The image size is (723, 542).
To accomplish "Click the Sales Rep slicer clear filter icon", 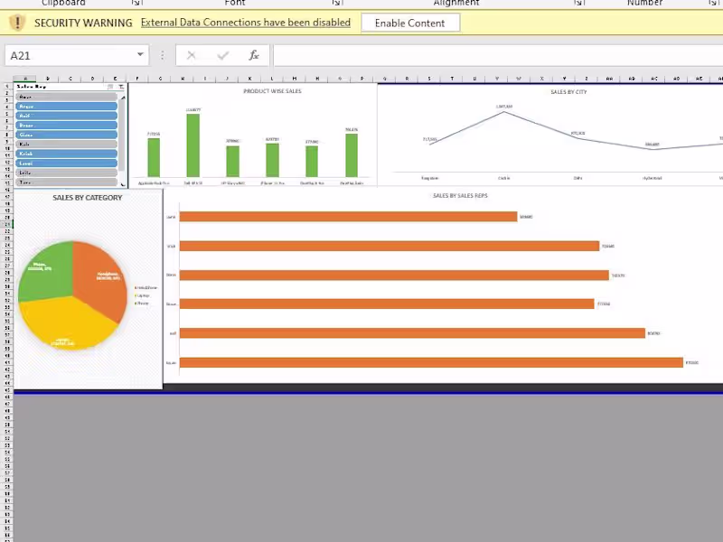I will click(121, 87).
